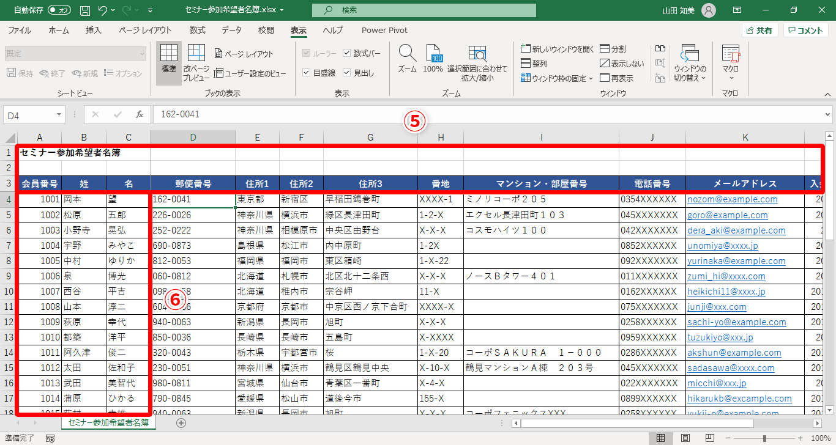
Task: Click the 山田 知美 account avatar
Action: tap(709, 10)
